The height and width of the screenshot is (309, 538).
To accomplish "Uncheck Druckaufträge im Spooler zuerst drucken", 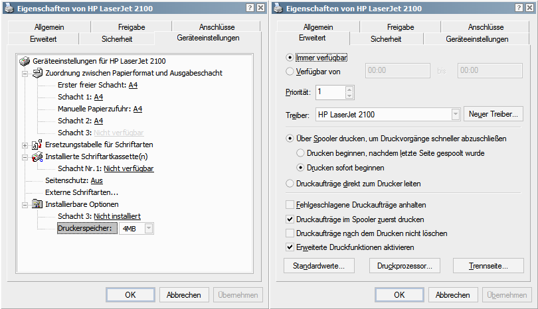I will tap(290, 219).
